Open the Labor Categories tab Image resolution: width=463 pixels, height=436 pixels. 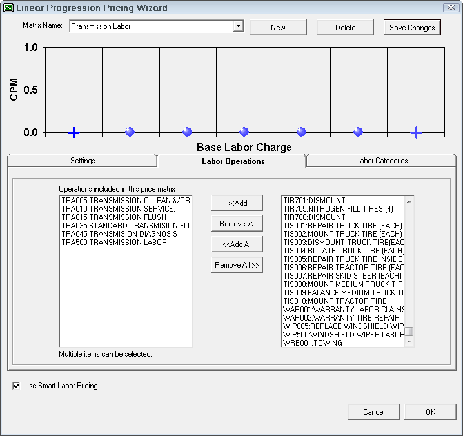[382, 161]
